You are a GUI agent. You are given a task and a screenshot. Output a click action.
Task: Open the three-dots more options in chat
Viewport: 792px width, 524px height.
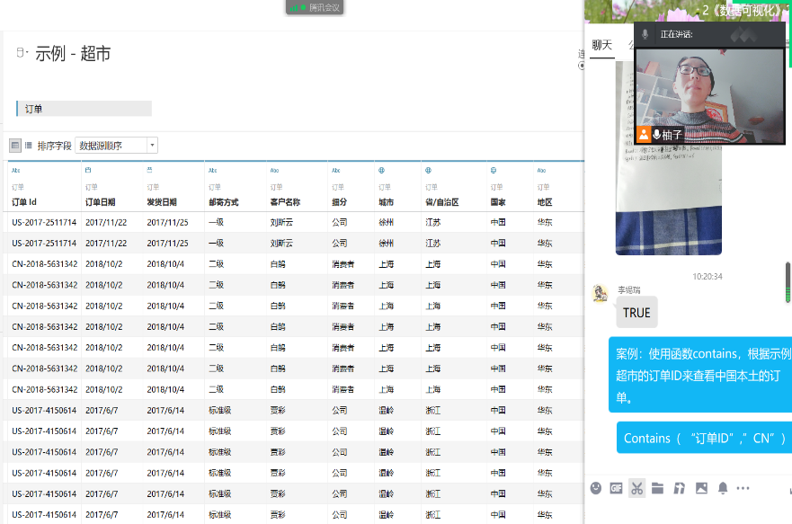point(743,488)
